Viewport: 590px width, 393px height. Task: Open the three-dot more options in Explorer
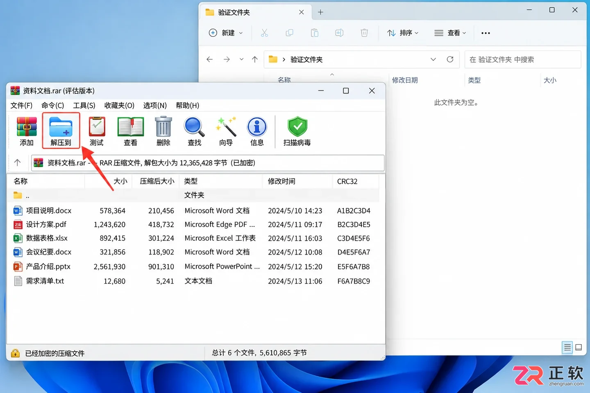(486, 33)
